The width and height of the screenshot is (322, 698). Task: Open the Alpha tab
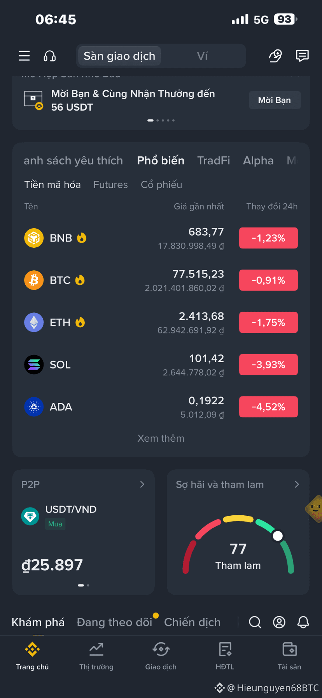tap(258, 160)
